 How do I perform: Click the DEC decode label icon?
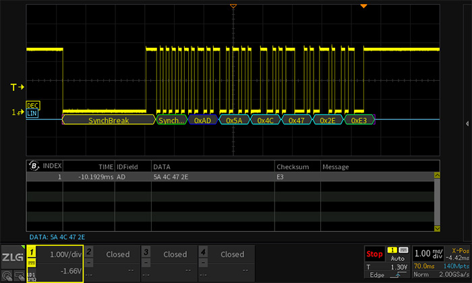32,106
